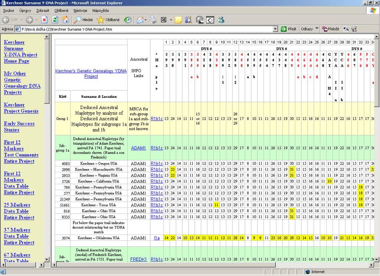This screenshot has width=380, height=276.
Task: Click the Forward arrow toolbar button
Action: pos(29,20)
